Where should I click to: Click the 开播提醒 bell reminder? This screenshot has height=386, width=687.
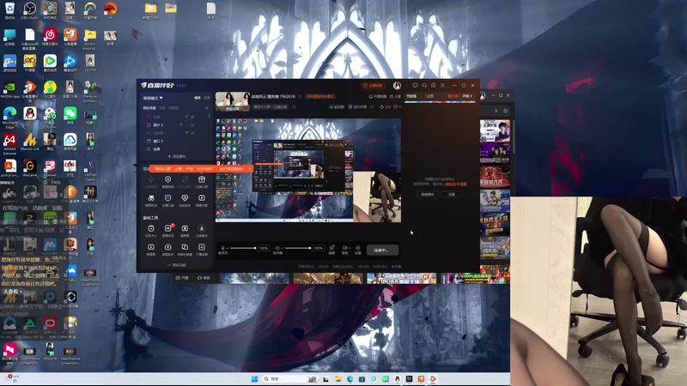click(378, 96)
